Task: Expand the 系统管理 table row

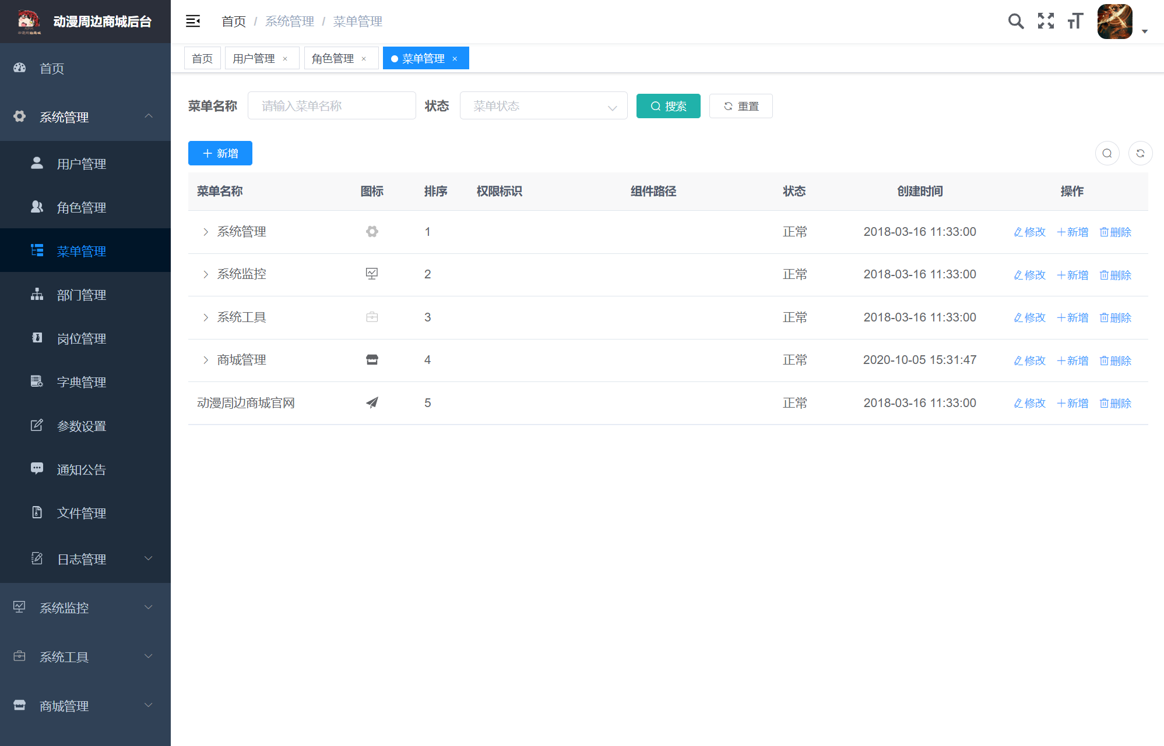Action: [x=206, y=232]
